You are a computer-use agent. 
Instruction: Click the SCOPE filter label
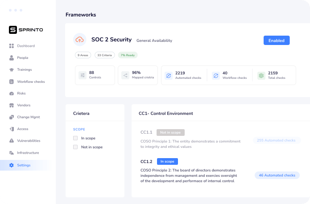tap(79, 129)
